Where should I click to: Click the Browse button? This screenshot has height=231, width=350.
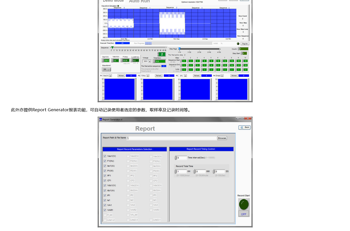[x=222, y=138]
